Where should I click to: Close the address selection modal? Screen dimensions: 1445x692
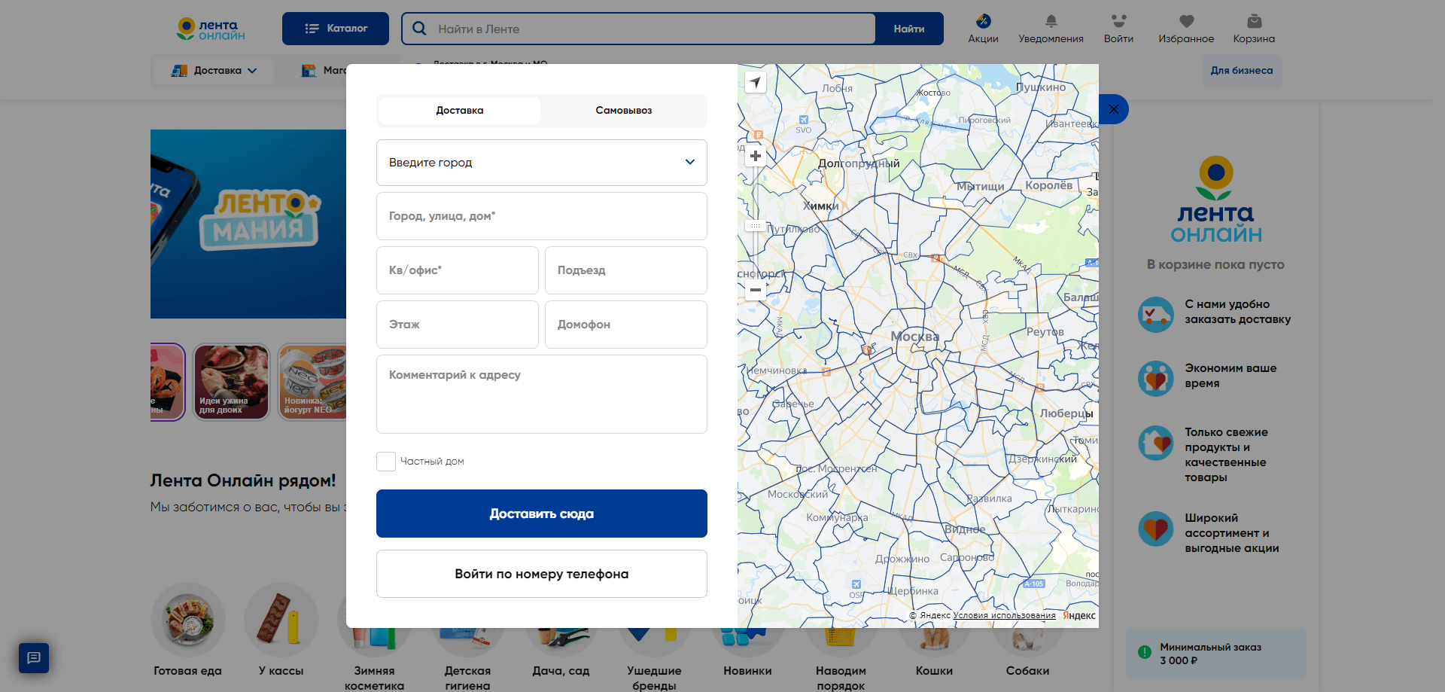click(x=1113, y=108)
